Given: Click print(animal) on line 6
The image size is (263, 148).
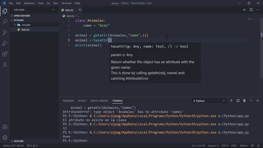Looking at the screenshot, I should click(88, 45).
